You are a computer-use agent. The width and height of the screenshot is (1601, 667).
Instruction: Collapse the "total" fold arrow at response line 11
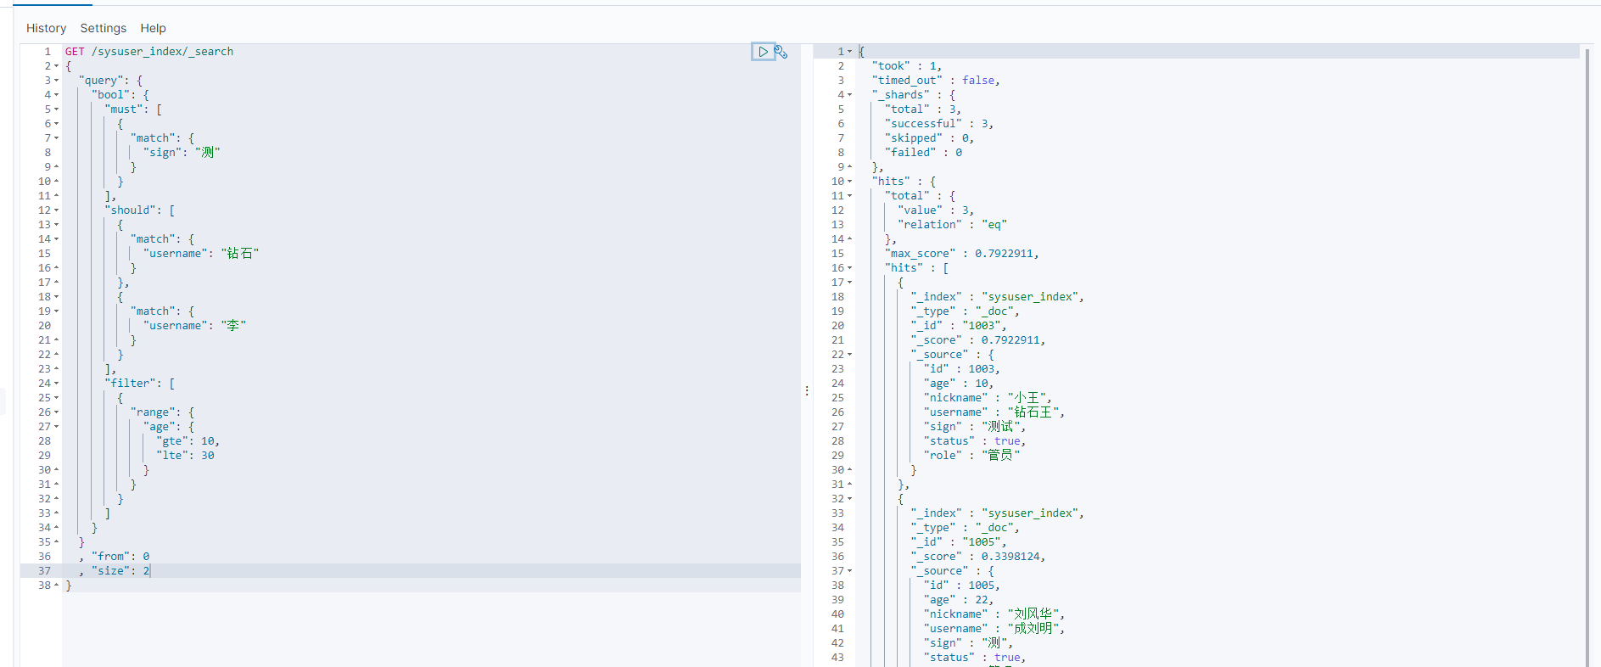pos(850,196)
